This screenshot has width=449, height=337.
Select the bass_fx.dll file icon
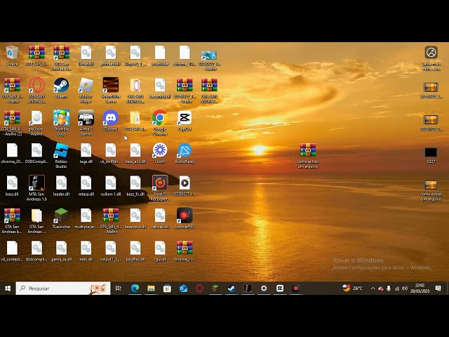tap(135, 185)
